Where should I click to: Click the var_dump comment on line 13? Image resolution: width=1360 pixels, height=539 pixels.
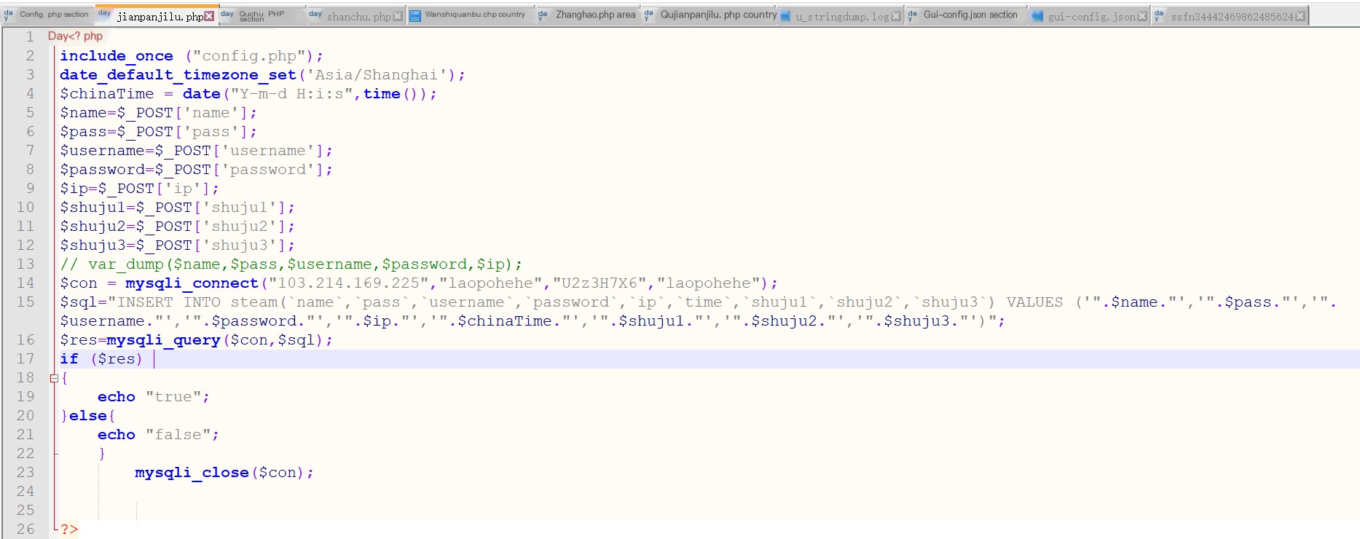(291, 264)
